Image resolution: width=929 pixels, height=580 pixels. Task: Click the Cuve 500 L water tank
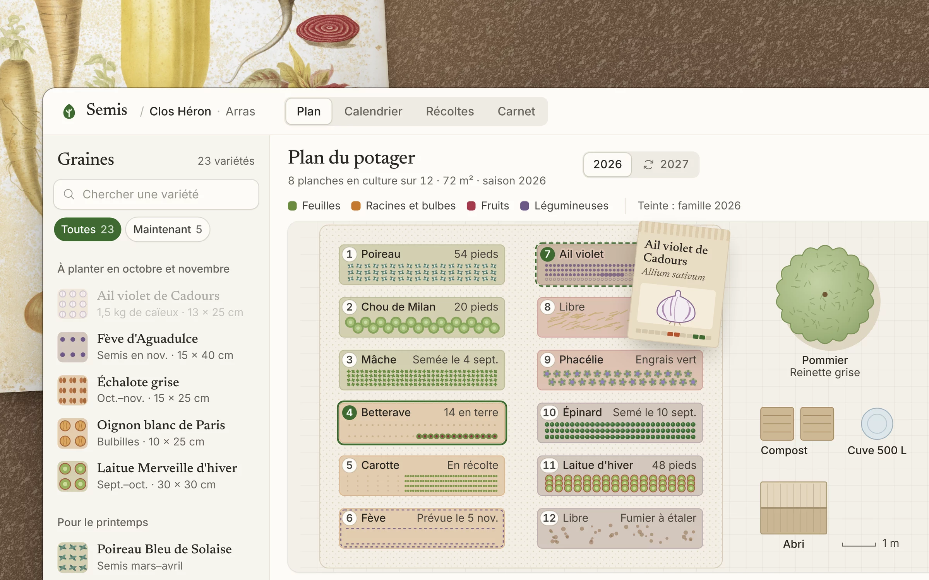pos(877,424)
